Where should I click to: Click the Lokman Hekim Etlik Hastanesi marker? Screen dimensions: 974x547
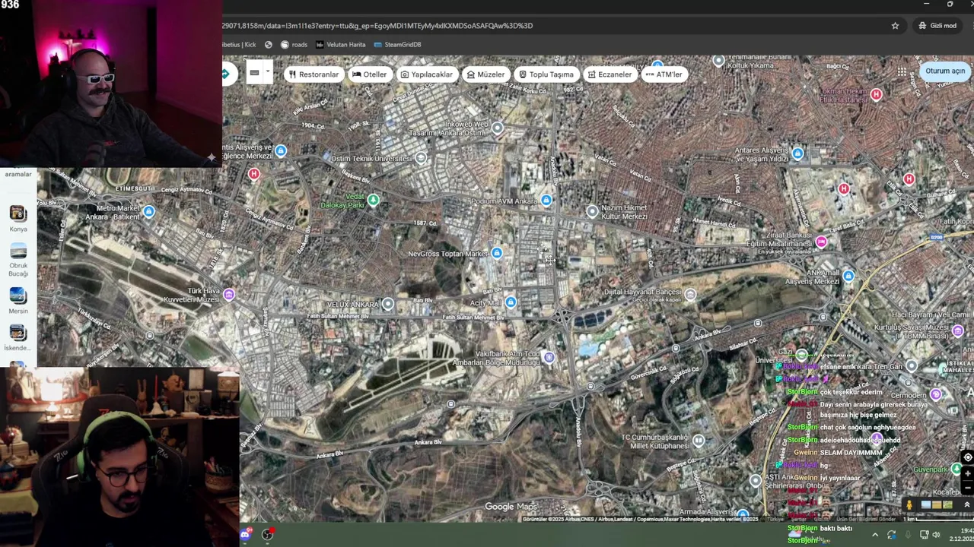click(x=877, y=94)
